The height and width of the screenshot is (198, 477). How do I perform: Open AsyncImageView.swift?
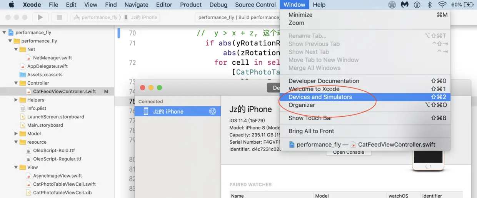coord(57,176)
